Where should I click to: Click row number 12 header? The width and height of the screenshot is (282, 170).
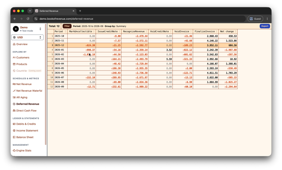(51, 87)
